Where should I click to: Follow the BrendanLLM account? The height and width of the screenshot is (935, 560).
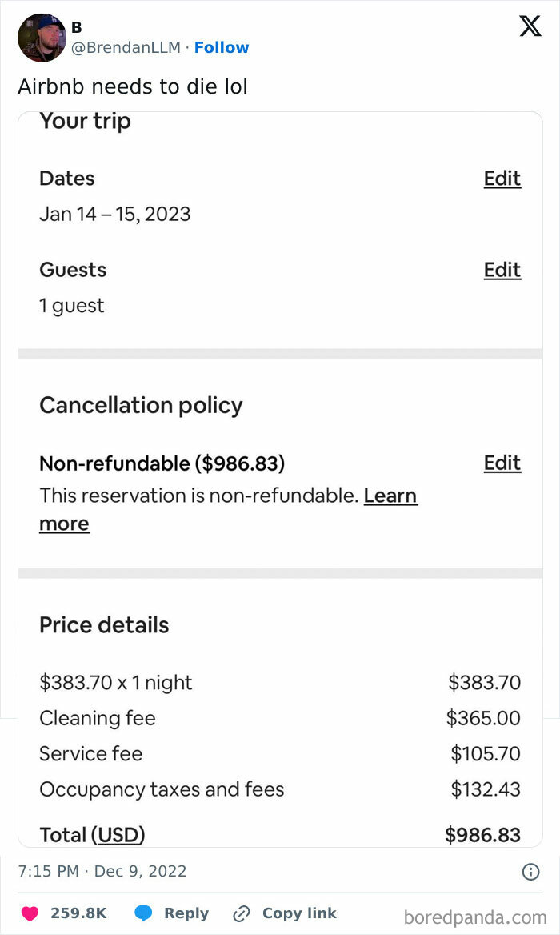click(222, 47)
